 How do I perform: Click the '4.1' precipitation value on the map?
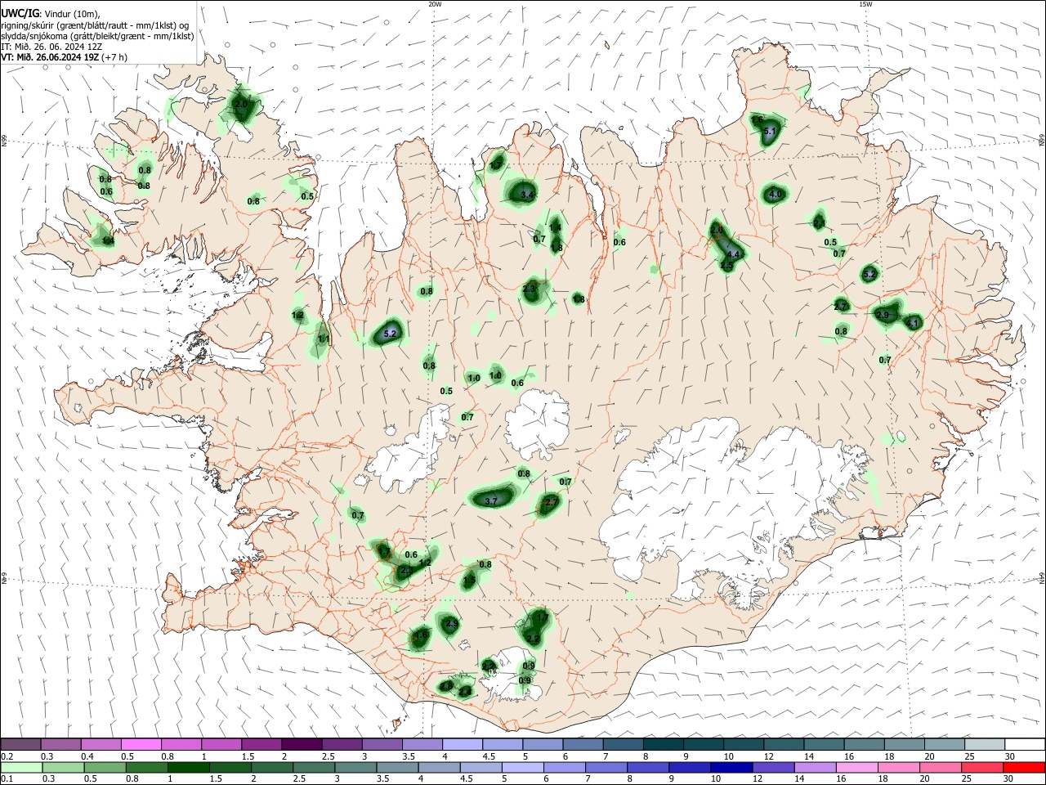912,323
